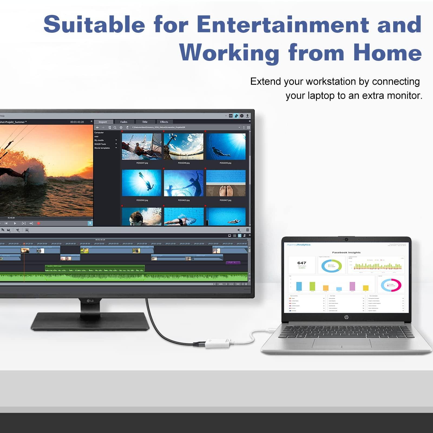This screenshot has height=433, width=433.
Task: Click the speaker volume icon above timeline
Action: [x=239, y=230]
